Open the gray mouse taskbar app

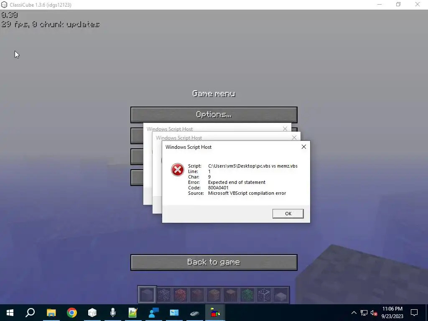tap(195, 313)
